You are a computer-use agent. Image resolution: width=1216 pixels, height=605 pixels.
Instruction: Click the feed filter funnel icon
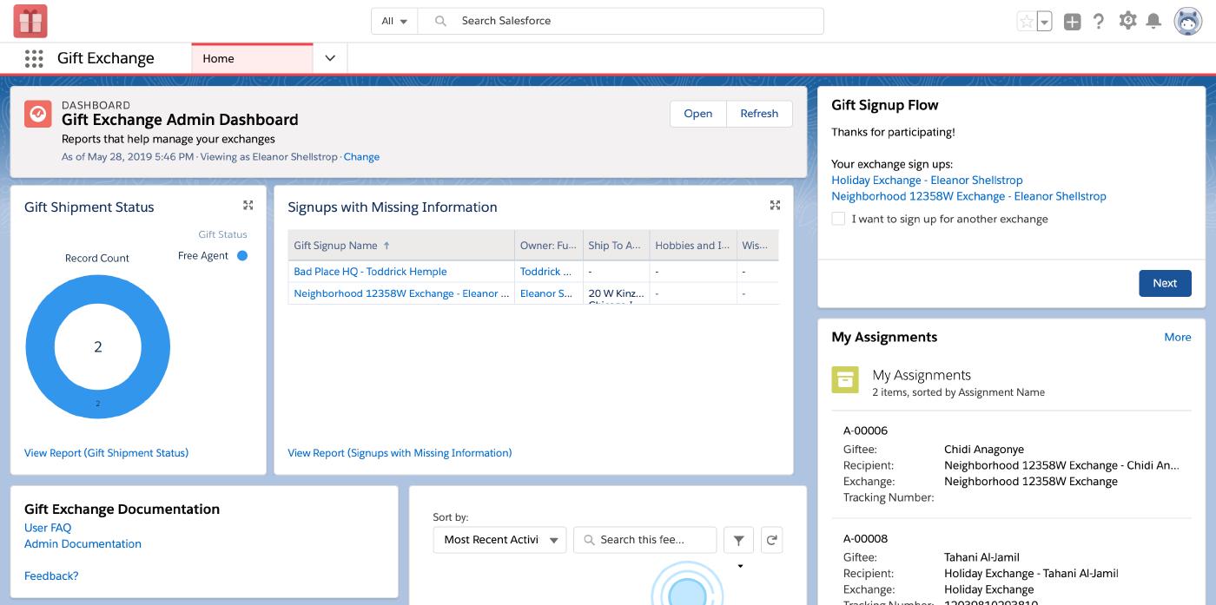click(x=738, y=540)
